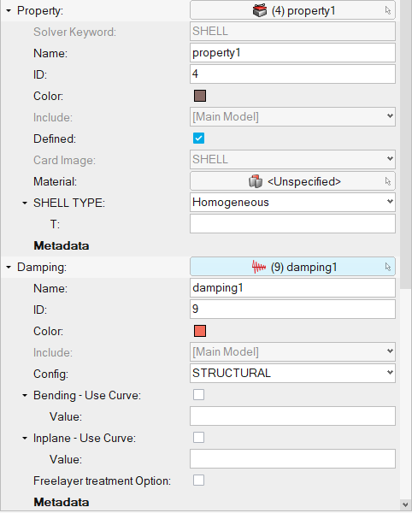Image resolution: width=412 pixels, height=513 pixels.
Task: Click the selector cursor icon for property1
Action: tap(388, 10)
